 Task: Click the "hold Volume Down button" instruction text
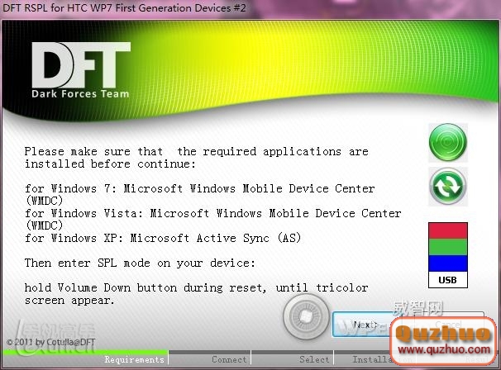(196, 294)
